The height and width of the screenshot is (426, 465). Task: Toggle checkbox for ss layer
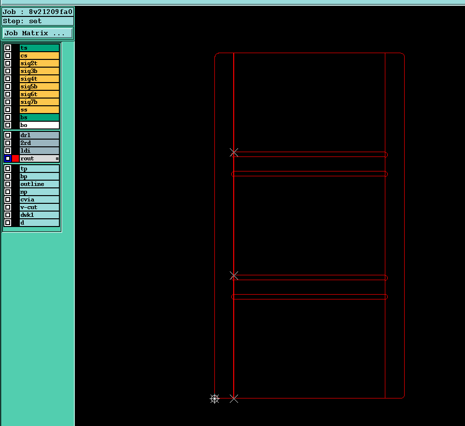coord(8,110)
